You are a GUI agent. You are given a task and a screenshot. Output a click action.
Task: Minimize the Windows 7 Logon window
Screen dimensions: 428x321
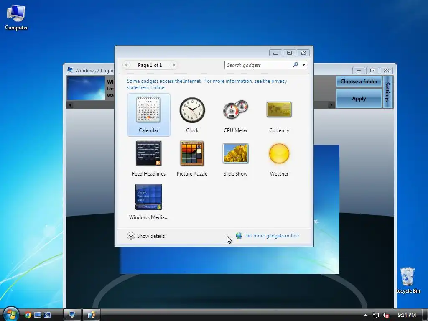pos(359,71)
